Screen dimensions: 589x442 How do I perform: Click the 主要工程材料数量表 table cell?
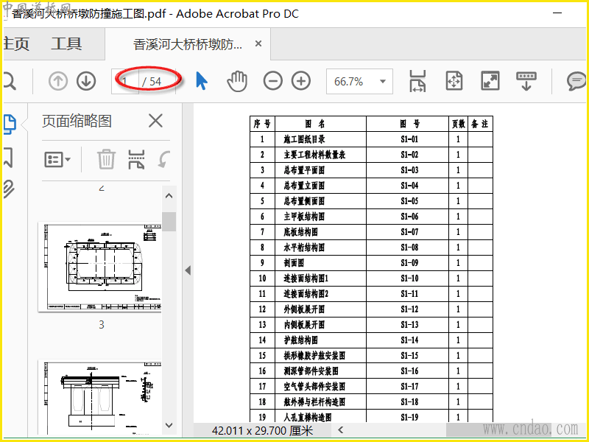[x=320, y=155]
